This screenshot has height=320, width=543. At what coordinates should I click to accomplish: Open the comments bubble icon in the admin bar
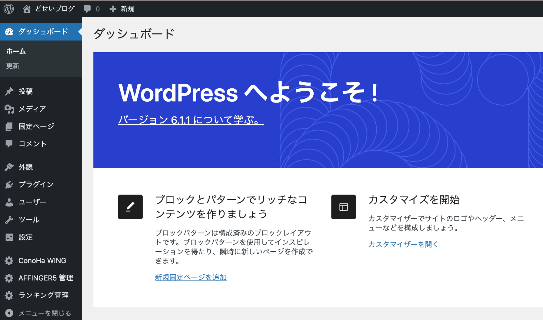pyautogui.click(x=87, y=9)
